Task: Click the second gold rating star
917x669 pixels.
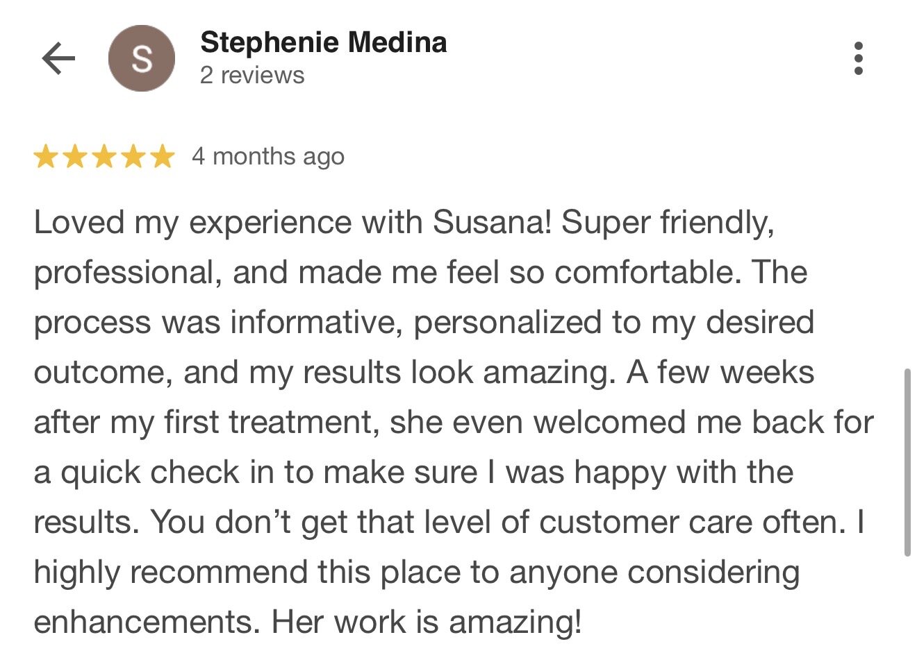Action: 75,157
